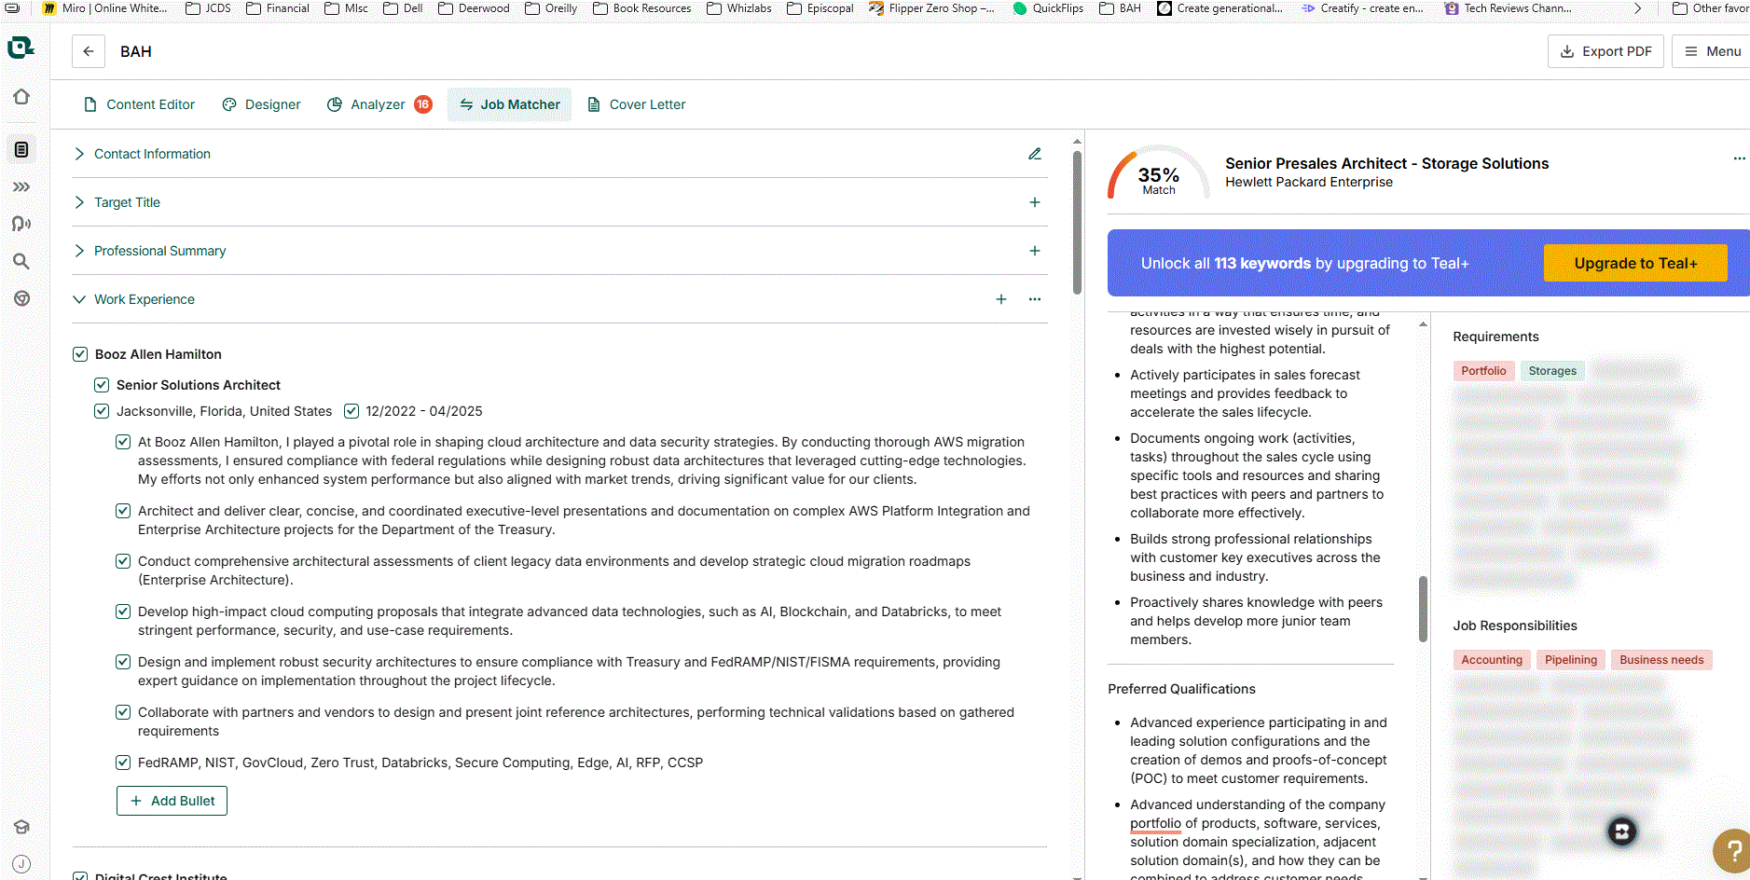Open the Flipper Zero Shop bookmark
The width and height of the screenshot is (1750, 880).
pyautogui.click(x=931, y=8)
